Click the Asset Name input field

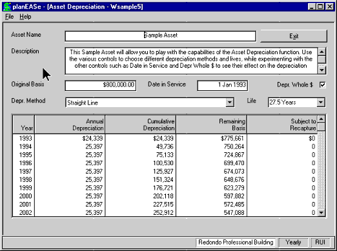[160, 36]
